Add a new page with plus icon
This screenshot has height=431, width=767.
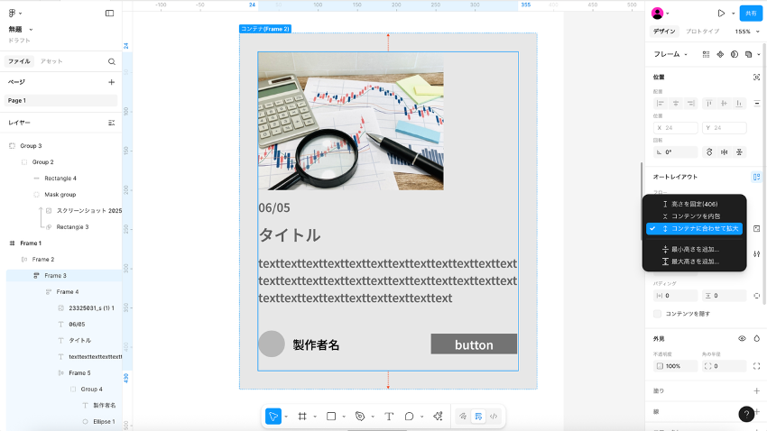(112, 82)
